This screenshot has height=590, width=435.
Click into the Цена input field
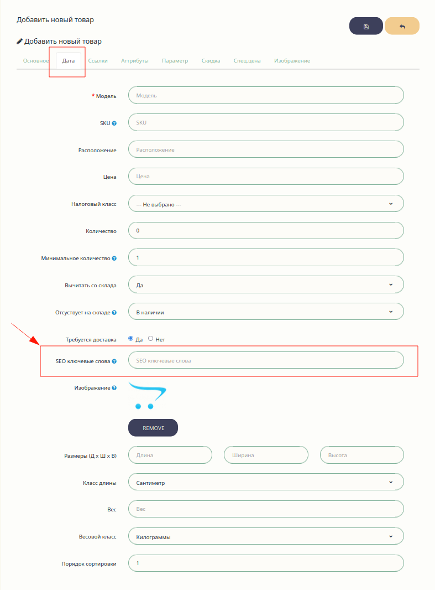click(x=266, y=177)
